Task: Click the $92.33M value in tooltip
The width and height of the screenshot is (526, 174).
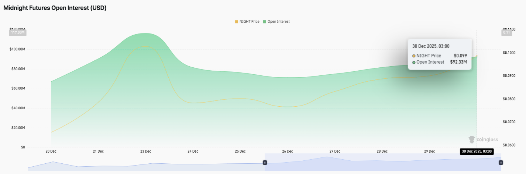Action: [459, 62]
